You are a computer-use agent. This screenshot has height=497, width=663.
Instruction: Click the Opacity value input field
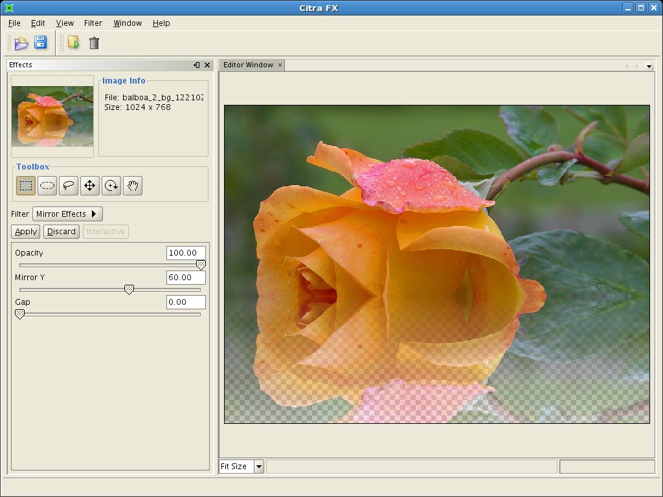[x=186, y=253]
